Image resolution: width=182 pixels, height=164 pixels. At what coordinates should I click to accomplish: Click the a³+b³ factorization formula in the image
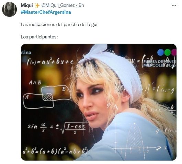pyautogui.click(x=55, y=151)
